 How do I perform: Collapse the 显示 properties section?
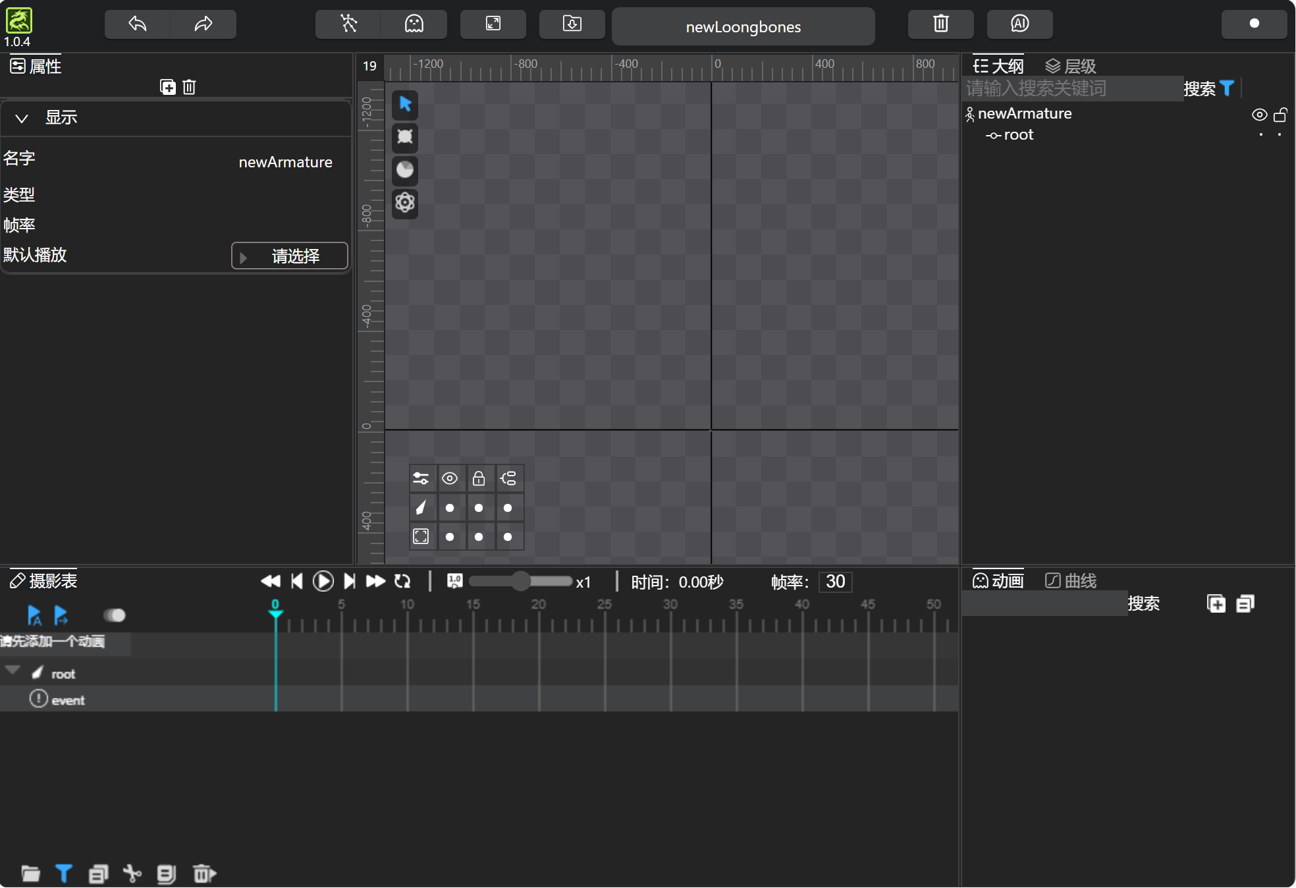click(x=22, y=119)
